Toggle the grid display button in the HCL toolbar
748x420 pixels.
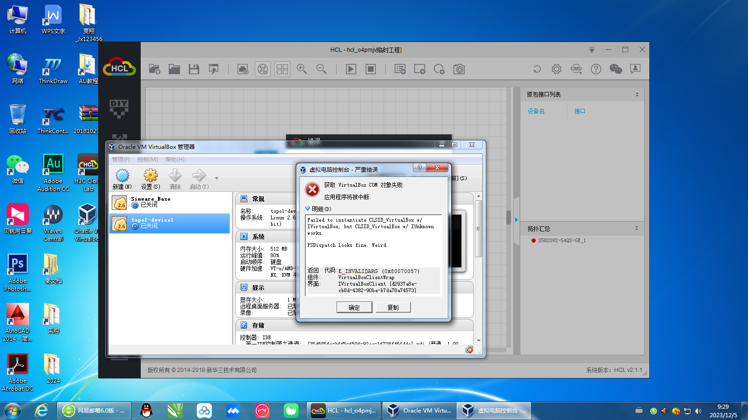point(282,70)
